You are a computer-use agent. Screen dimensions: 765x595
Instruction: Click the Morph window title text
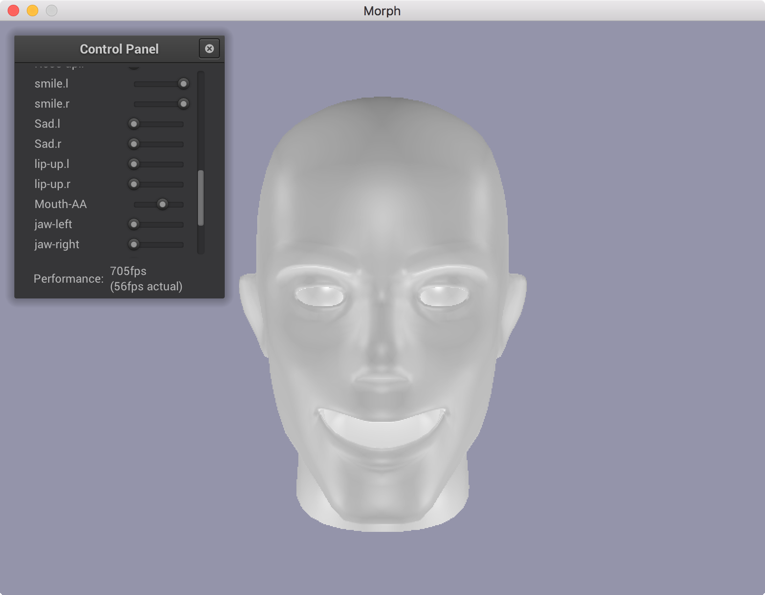point(382,11)
